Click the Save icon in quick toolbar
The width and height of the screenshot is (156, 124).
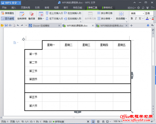[6, 25]
